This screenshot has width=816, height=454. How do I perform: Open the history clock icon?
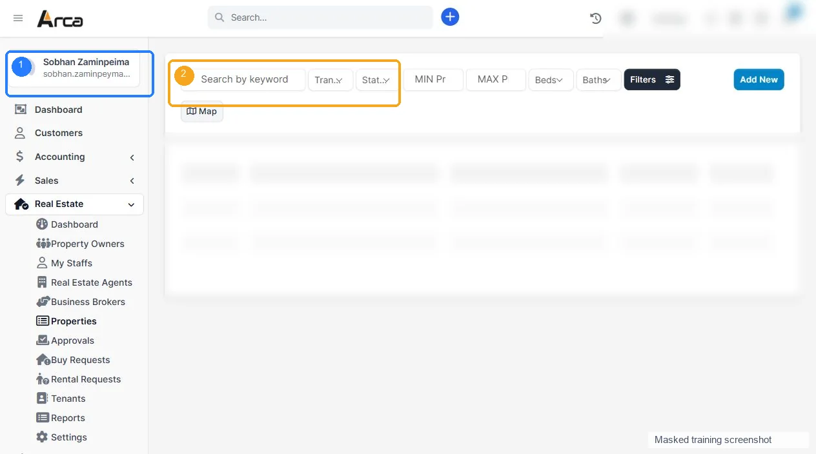pyautogui.click(x=596, y=19)
